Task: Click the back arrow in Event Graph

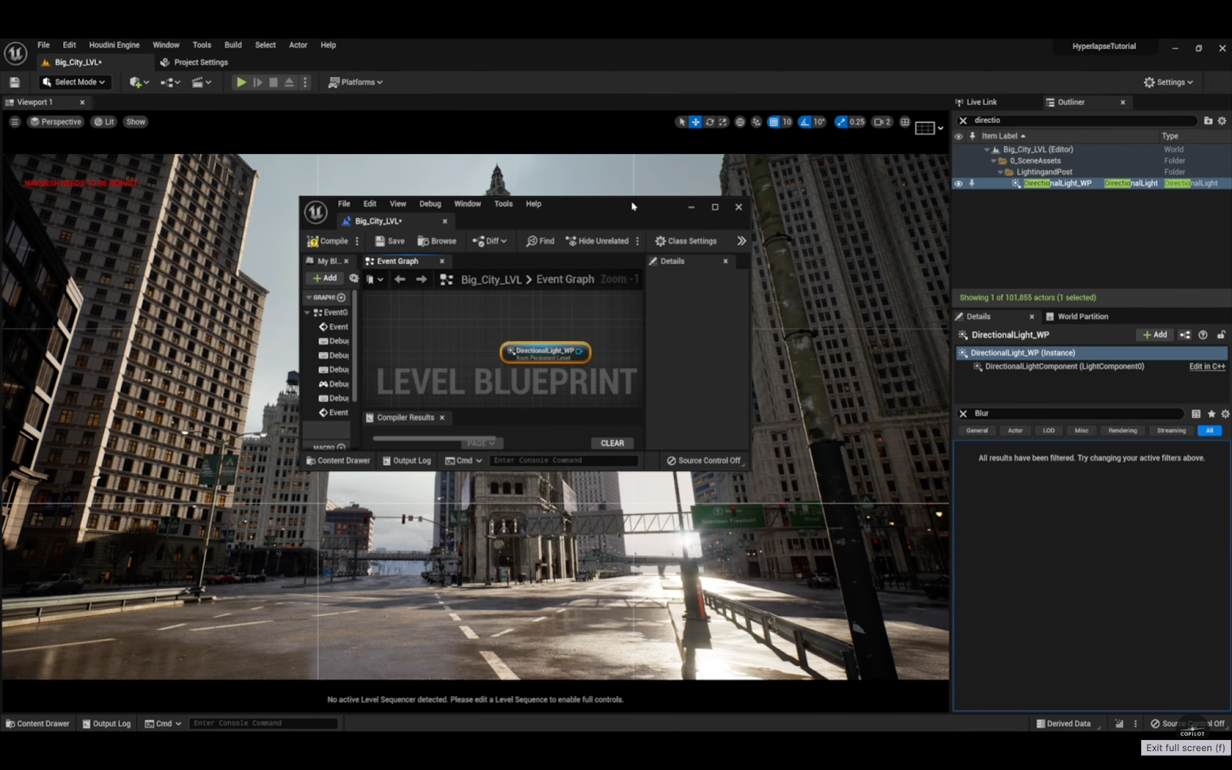Action: 400,280
